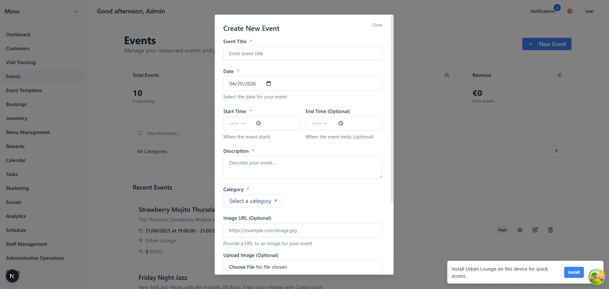The width and height of the screenshot is (609, 289).
Task: Install Urban Lounge app button
Action: (574, 272)
